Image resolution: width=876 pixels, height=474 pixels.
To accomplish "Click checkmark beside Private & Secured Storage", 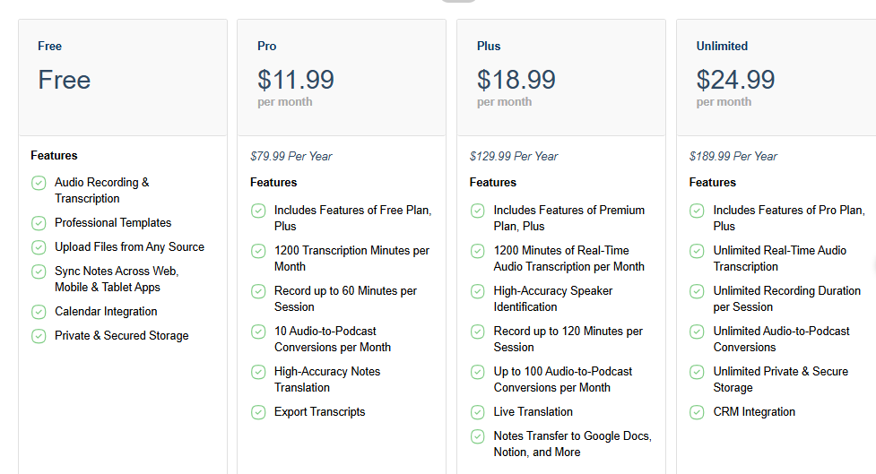I will [39, 336].
